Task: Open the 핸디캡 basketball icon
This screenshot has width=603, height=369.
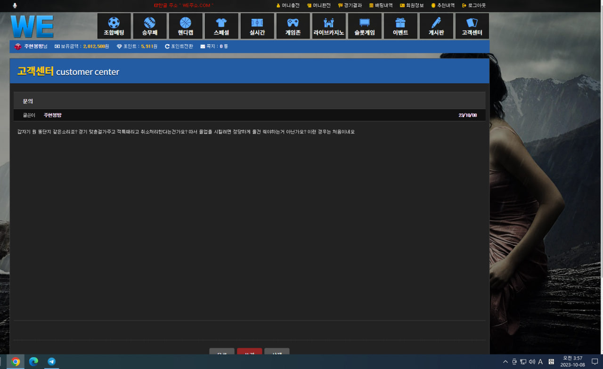Action: point(185,23)
